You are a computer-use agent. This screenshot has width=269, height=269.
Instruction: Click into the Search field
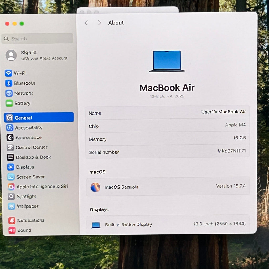(37, 38)
